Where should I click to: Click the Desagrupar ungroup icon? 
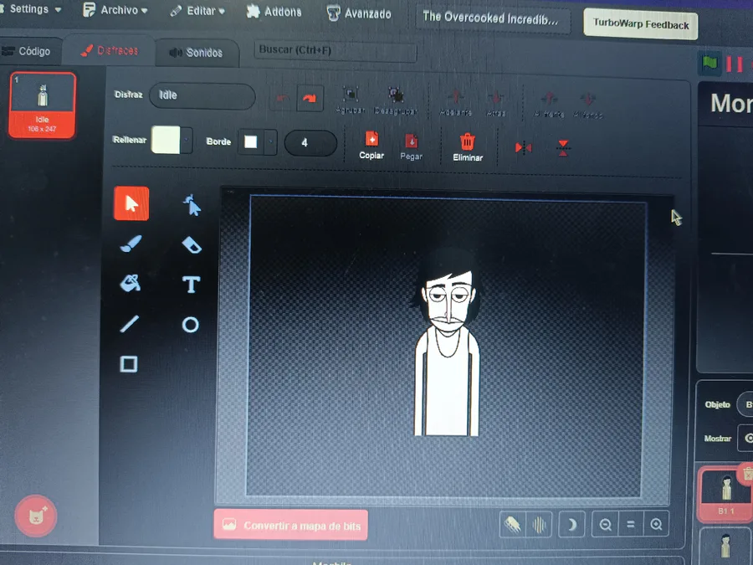tap(396, 95)
